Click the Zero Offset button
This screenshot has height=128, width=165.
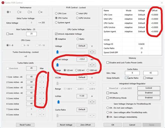[86, 125]
